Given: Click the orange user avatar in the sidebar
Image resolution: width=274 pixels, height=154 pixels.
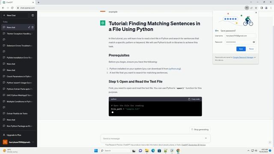Looking at the screenshot, I should tap(5, 142).
